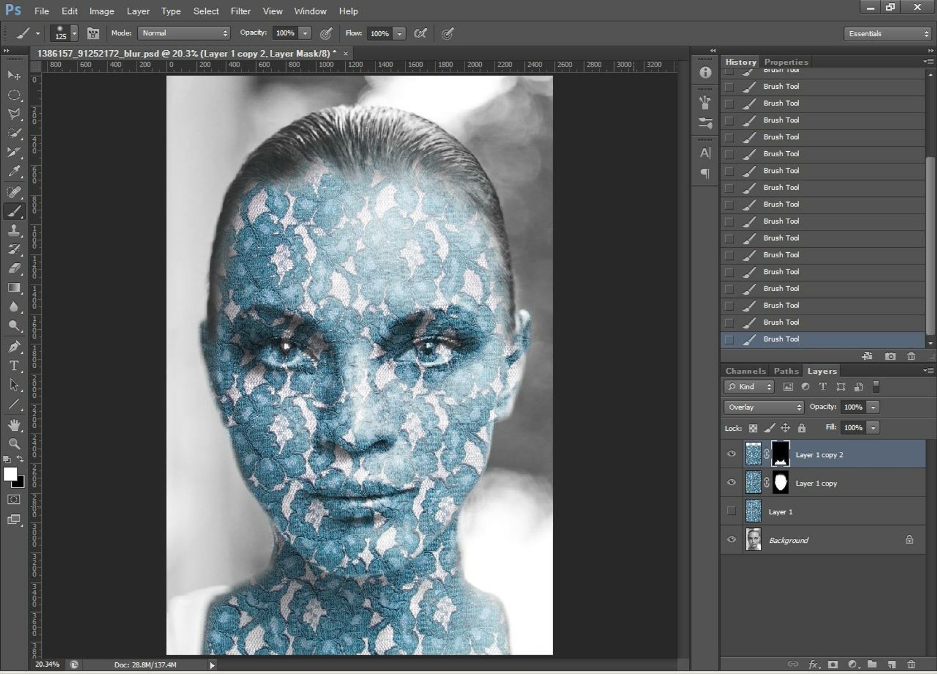This screenshot has height=674, width=937.
Task: Open the Overlay blend mode dropdown
Action: tap(763, 407)
